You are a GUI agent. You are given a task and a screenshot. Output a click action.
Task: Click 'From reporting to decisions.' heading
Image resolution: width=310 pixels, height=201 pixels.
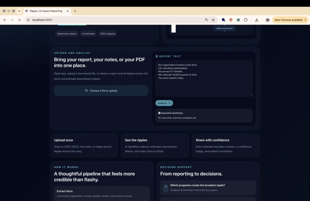(x=192, y=174)
